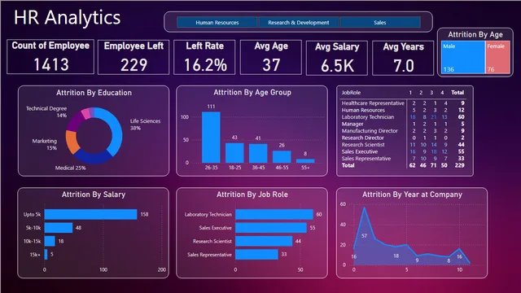Select the 15k+ salary bar
Image resolution: width=521 pixels, height=293 pixels.
pyautogui.click(x=46, y=255)
